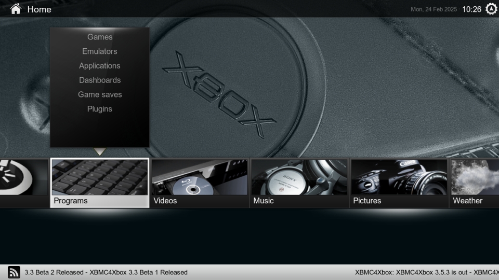
Task: Open the Videos Blu-ray disc thumbnail
Action: pos(200,177)
